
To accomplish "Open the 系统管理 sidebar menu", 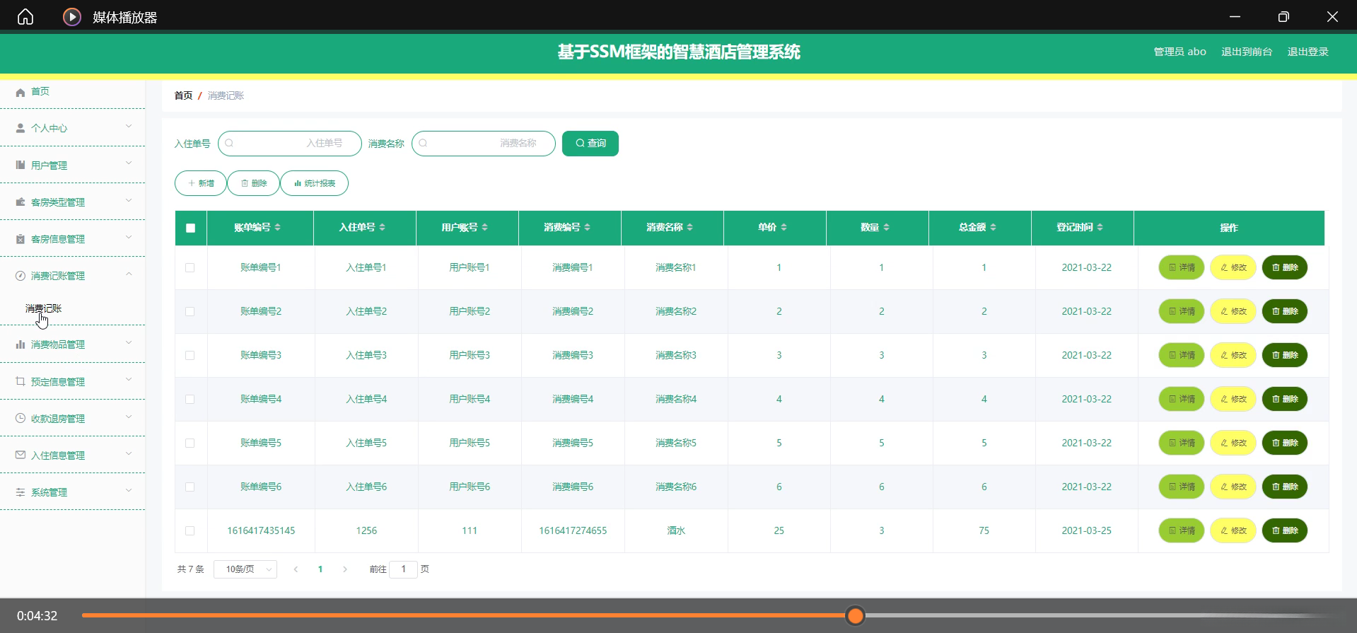I will (72, 492).
